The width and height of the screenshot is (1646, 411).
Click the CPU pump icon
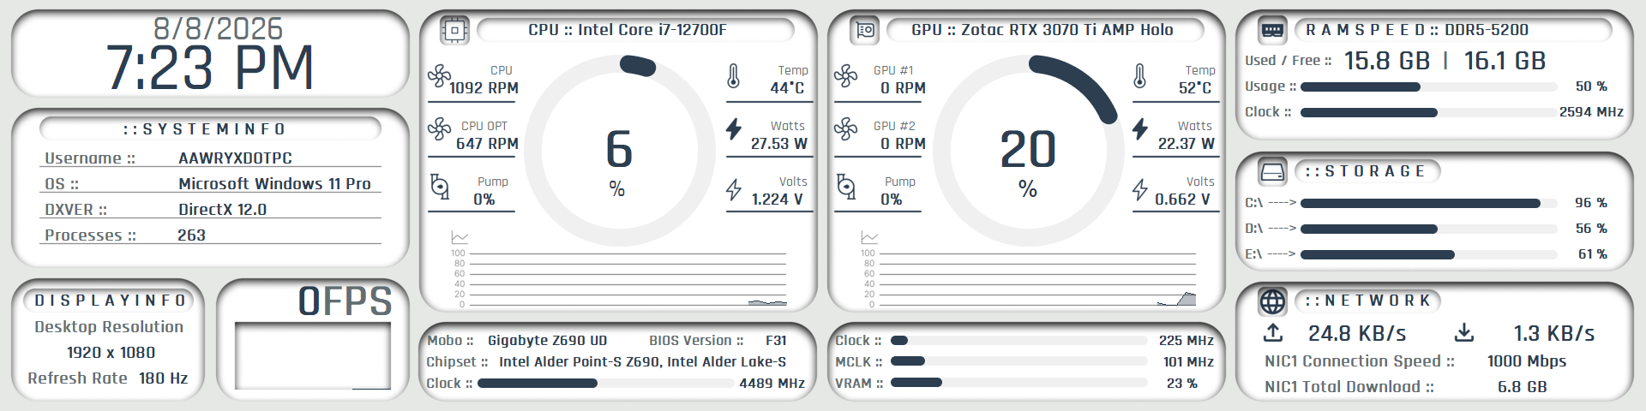click(440, 186)
